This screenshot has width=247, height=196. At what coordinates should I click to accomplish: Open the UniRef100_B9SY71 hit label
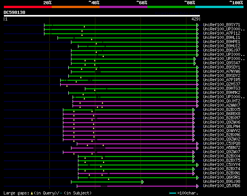(222, 25)
